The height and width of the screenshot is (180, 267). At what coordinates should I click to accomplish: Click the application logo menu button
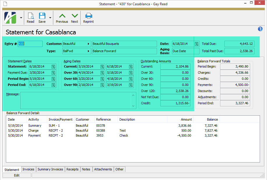click(x=10, y=18)
